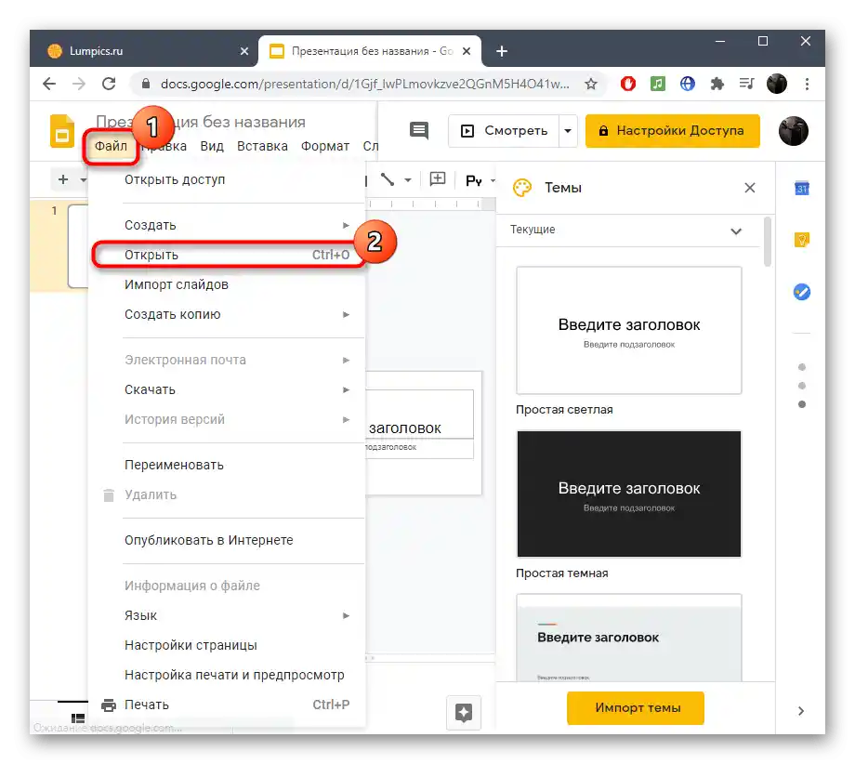The width and height of the screenshot is (855, 764).
Task: Click the browser address bar URL
Action: [x=364, y=84]
